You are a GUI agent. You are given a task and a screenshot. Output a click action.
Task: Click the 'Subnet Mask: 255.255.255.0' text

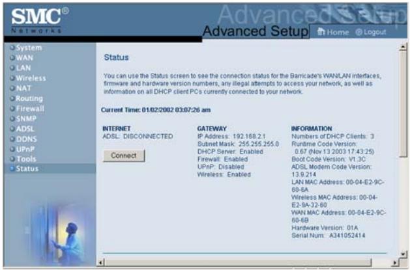tap(238, 144)
